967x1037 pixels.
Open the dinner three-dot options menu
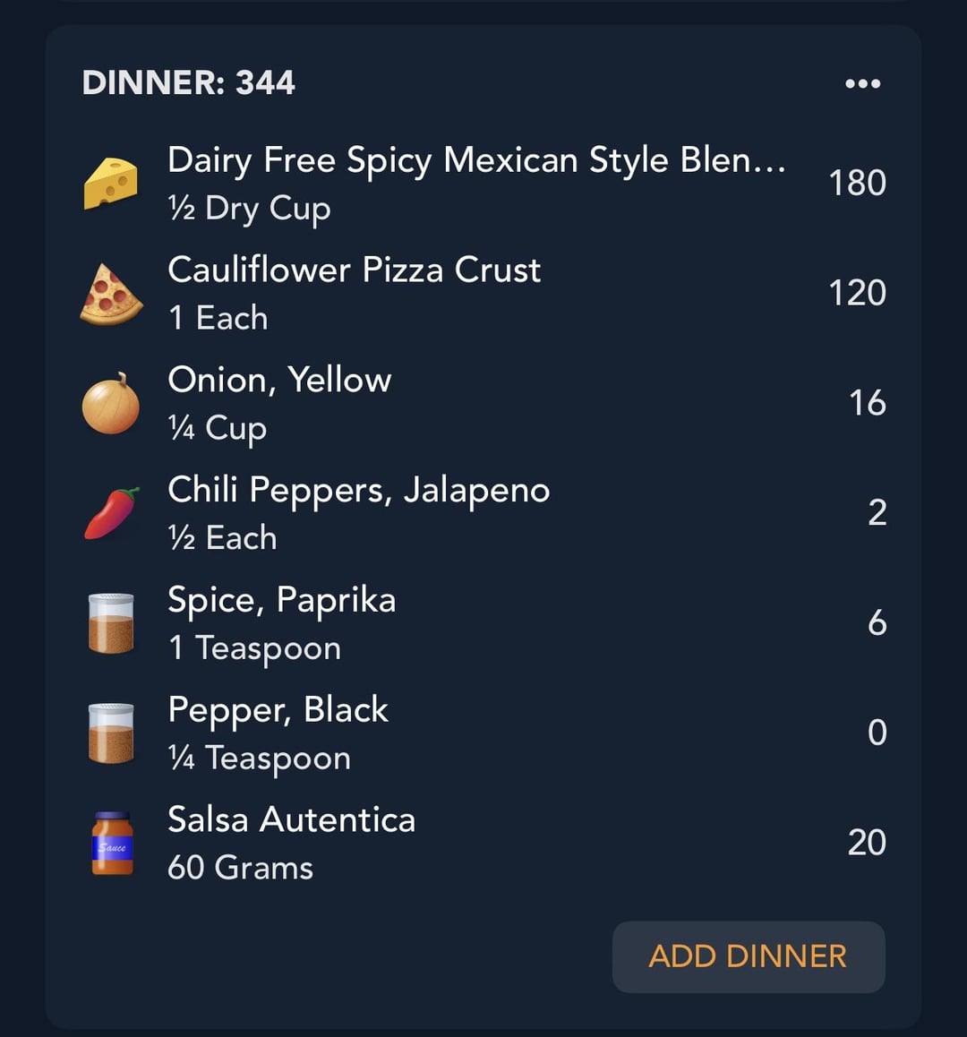[862, 84]
